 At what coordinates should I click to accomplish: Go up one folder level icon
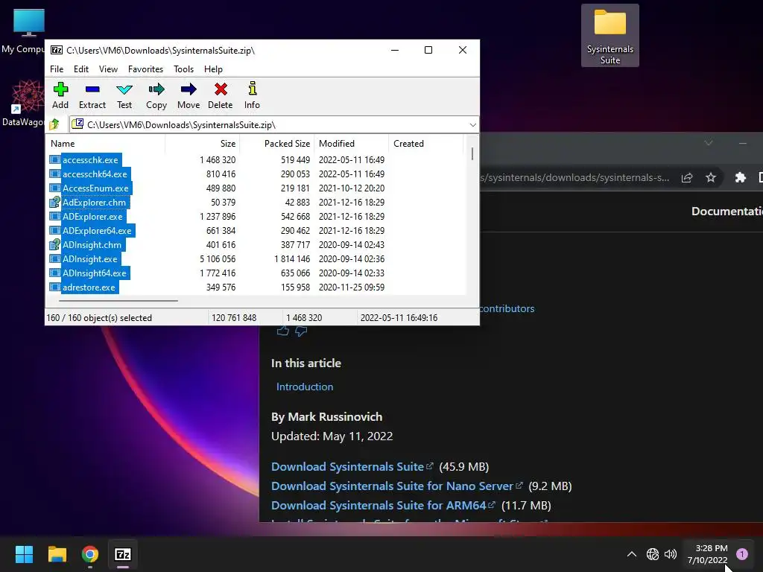click(54, 124)
